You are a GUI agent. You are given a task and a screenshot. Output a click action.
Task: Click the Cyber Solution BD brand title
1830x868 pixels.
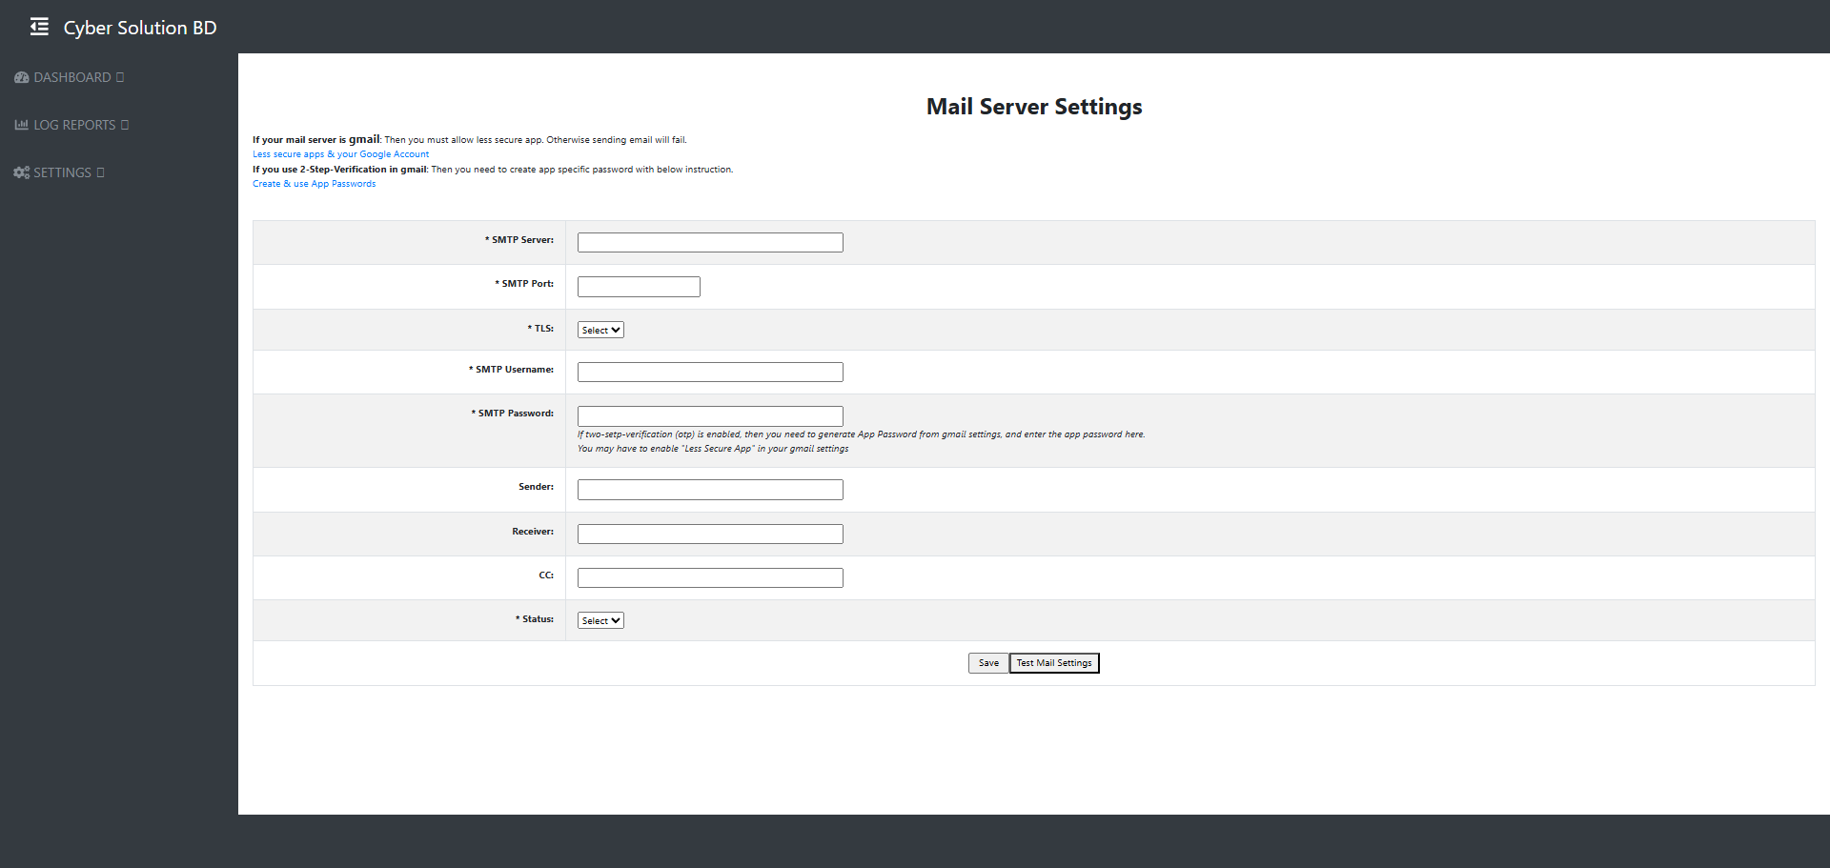tap(140, 28)
